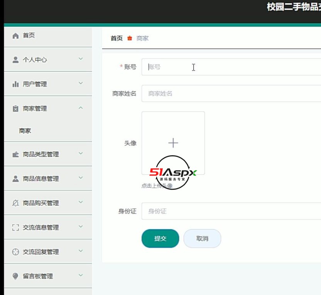Click the 商家姓名 field label

click(124, 93)
